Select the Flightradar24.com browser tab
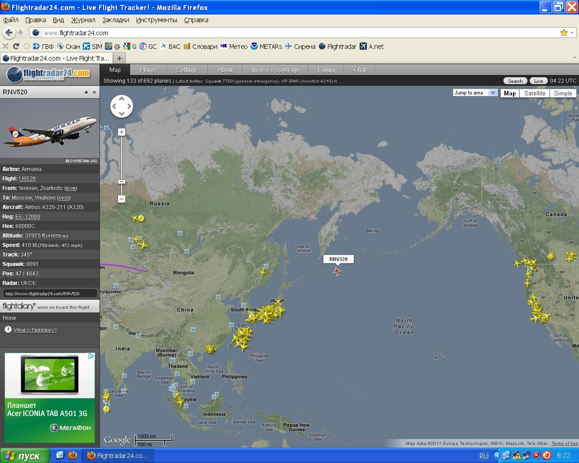 tap(56, 58)
